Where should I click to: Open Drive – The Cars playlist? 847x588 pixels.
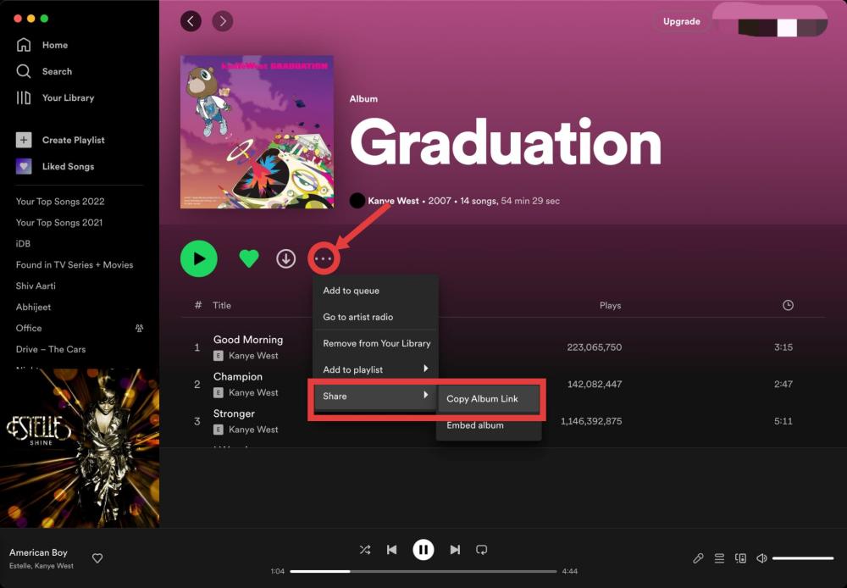point(51,349)
